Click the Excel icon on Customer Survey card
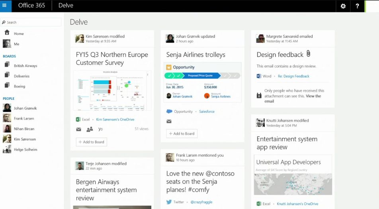 point(78,119)
